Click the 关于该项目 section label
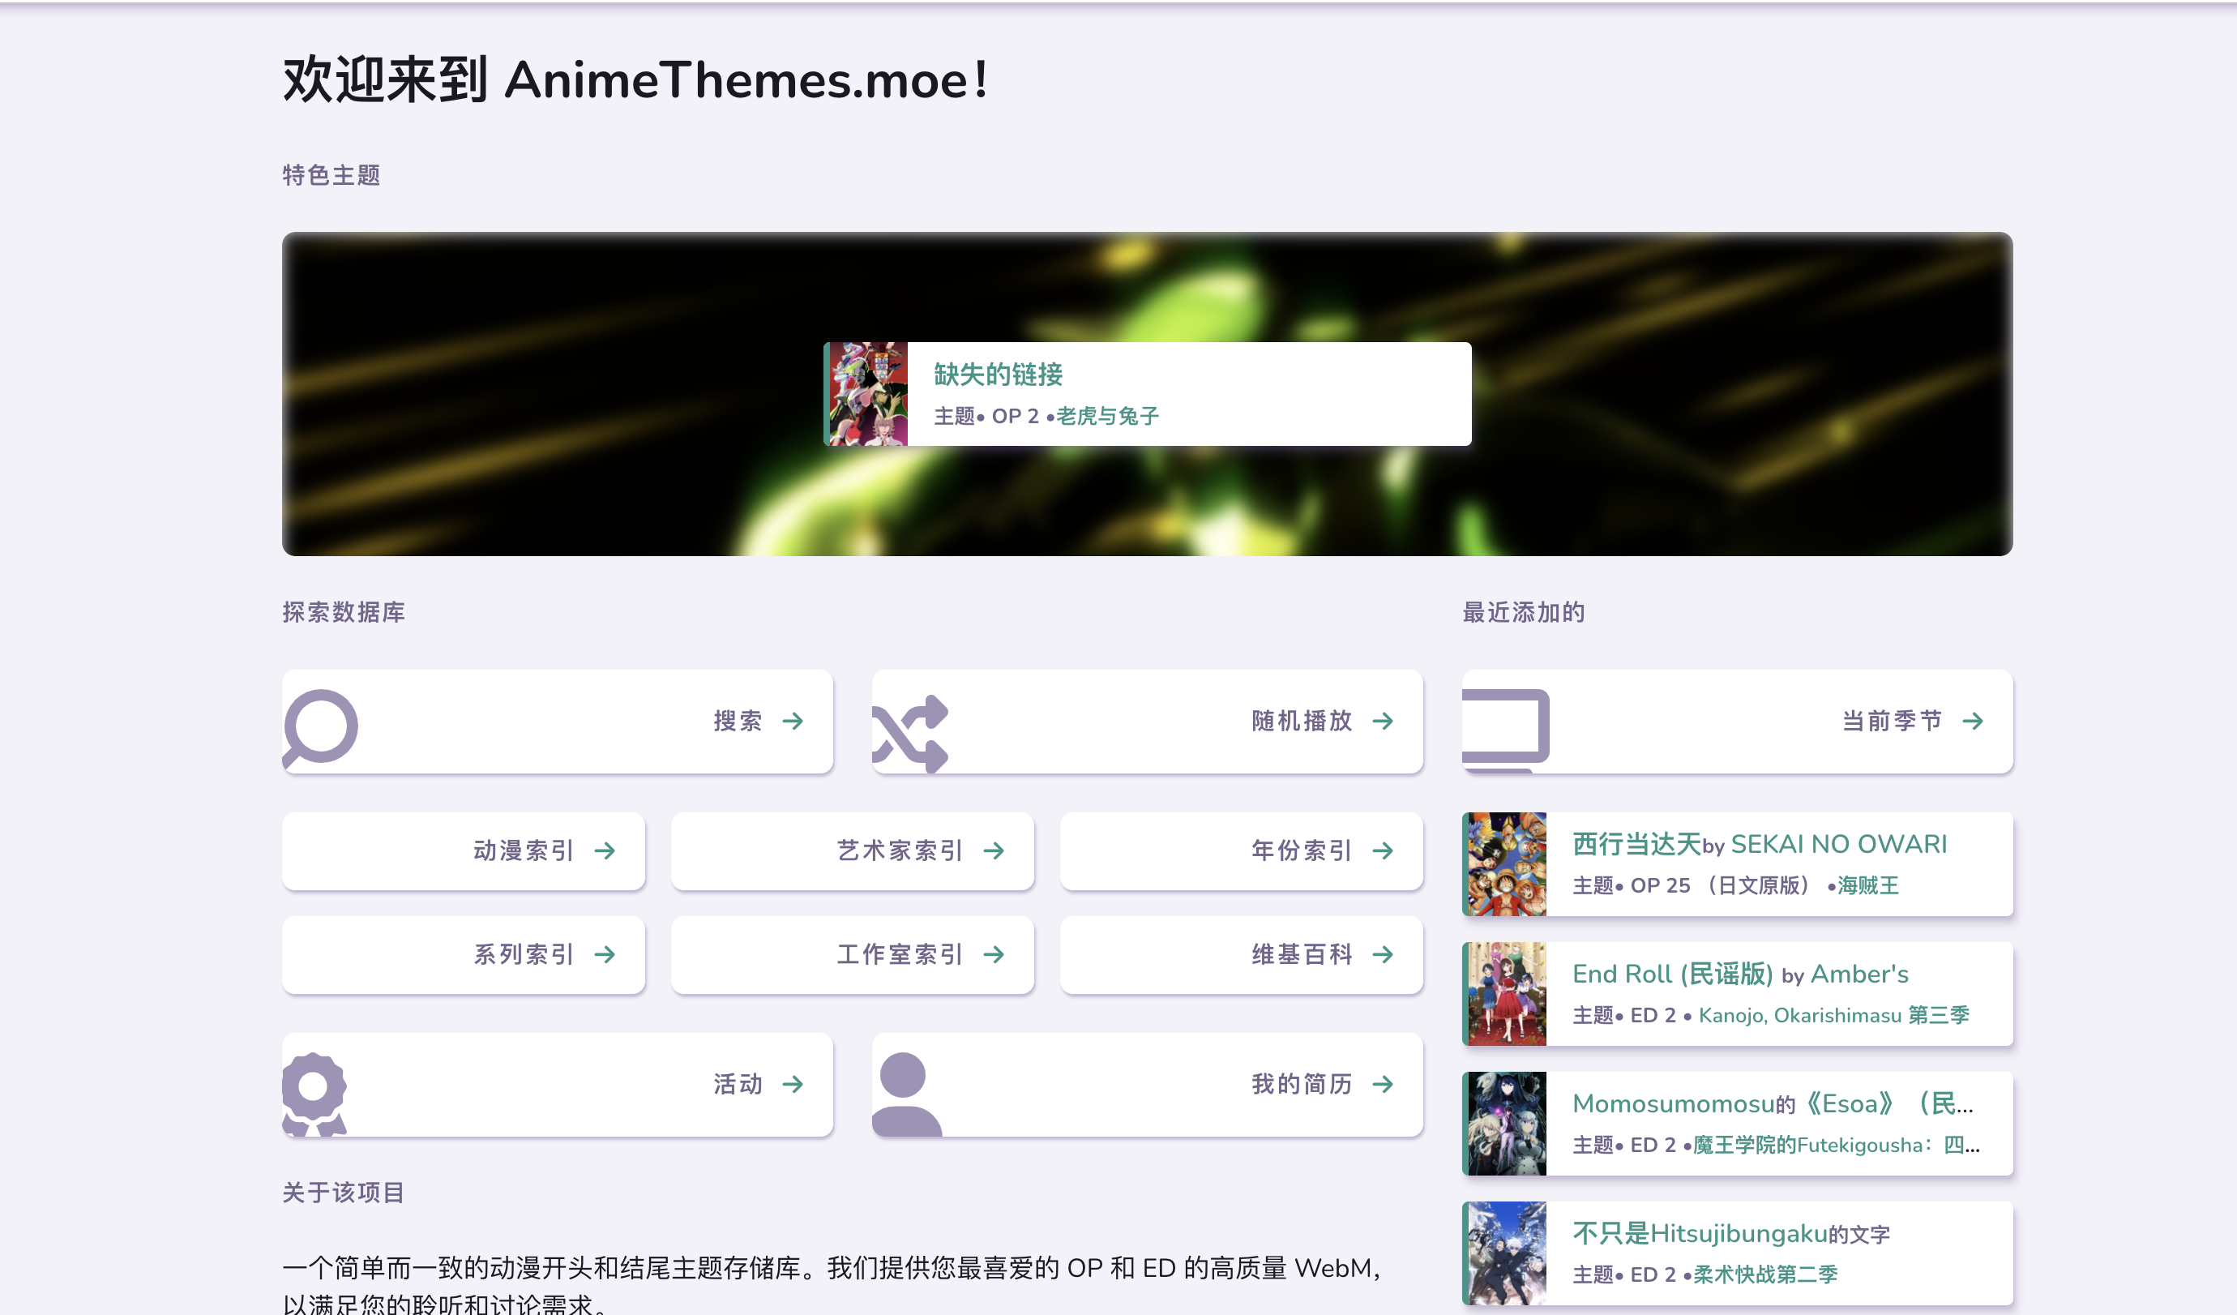Viewport: 2237px width, 1315px height. [x=344, y=1193]
